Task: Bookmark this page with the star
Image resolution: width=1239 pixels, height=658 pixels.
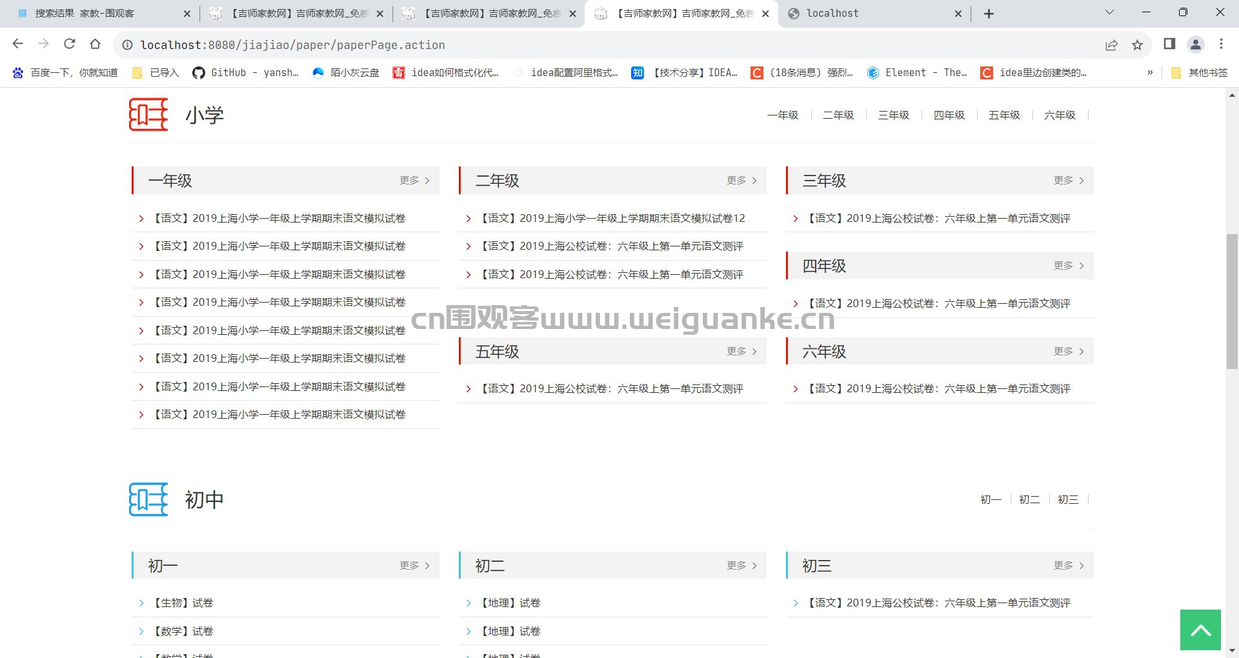Action: tap(1137, 45)
